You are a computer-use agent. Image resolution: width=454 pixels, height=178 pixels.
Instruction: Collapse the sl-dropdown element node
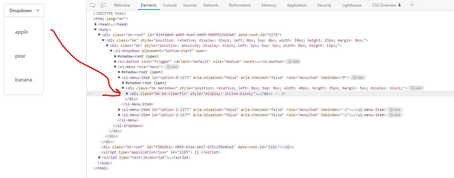coord(111,51)
